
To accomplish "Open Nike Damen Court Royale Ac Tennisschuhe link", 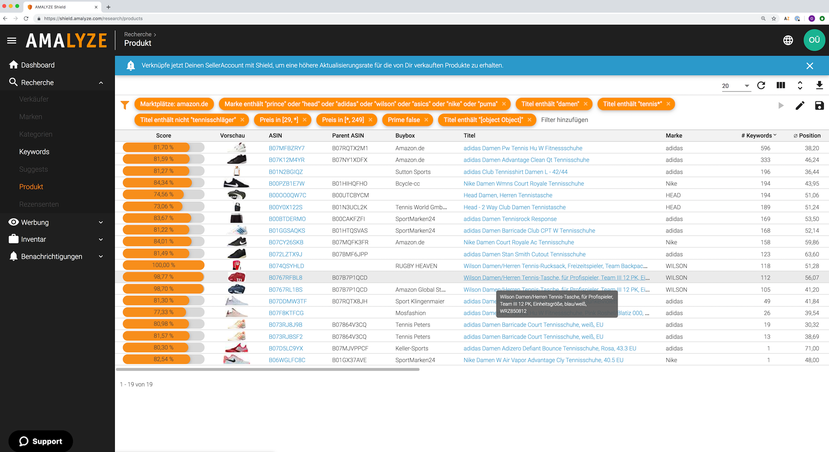I will [x=519, y=242].
